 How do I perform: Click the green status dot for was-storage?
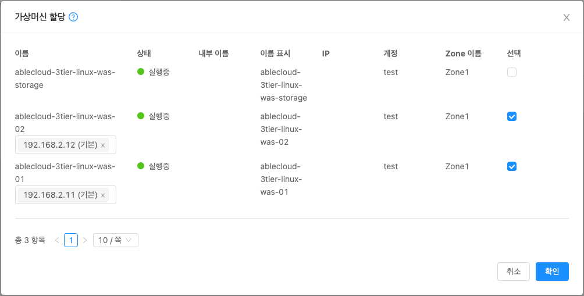[141, 72]
